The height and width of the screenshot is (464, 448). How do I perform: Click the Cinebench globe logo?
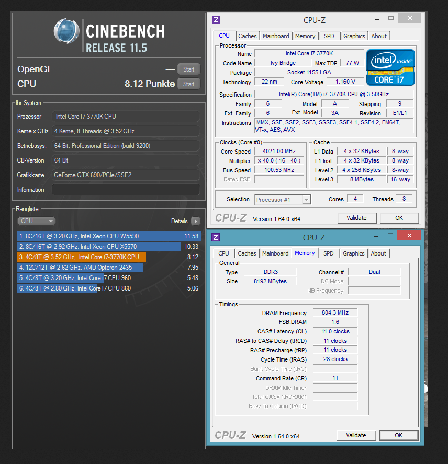pos(66,31)
